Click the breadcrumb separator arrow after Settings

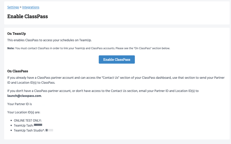tap(21, 7)
